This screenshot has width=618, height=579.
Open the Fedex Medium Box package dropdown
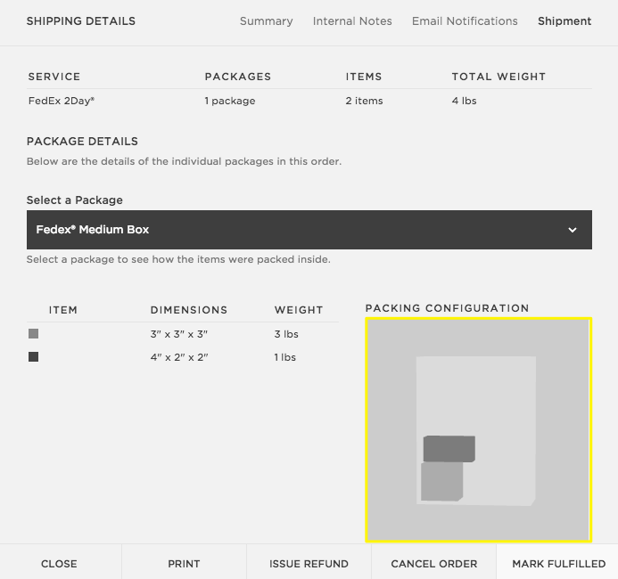tap(309, 230)
